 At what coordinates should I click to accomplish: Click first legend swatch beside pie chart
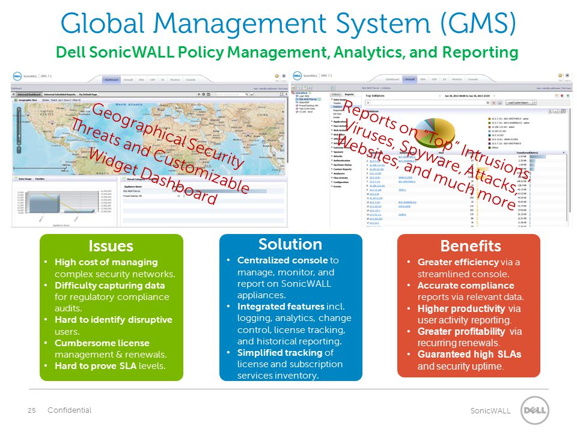[x=489, y=119]
